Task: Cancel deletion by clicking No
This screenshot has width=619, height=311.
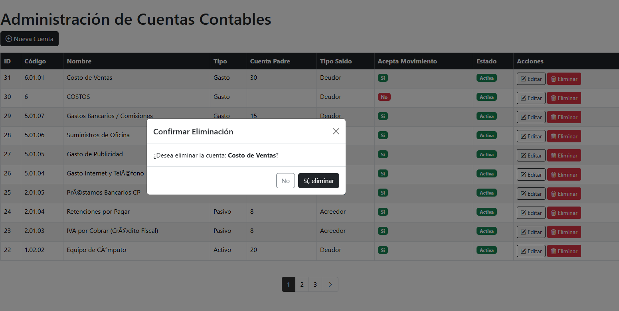Action: [285, 181]
